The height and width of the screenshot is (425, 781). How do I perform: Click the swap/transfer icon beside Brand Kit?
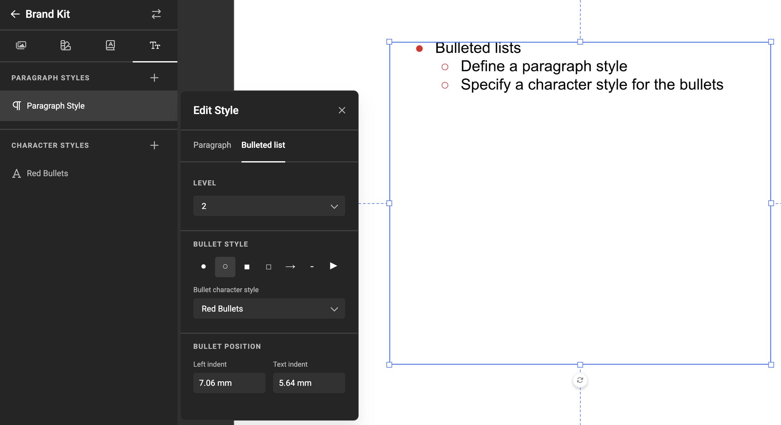coord(155,14)
